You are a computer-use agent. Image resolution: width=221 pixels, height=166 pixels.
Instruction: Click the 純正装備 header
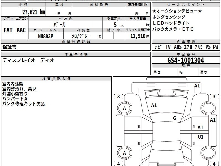(186, 41)
